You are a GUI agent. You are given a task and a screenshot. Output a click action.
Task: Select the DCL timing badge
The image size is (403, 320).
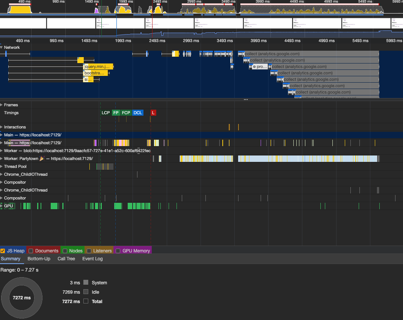(x=138, y=113)
